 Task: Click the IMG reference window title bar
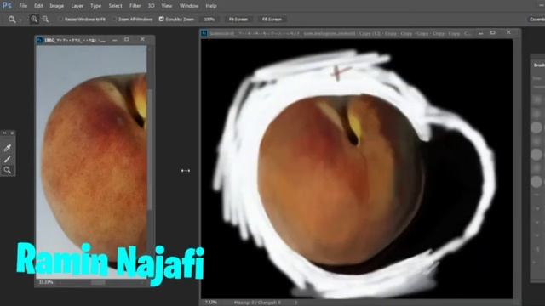[x=95, y=40]
